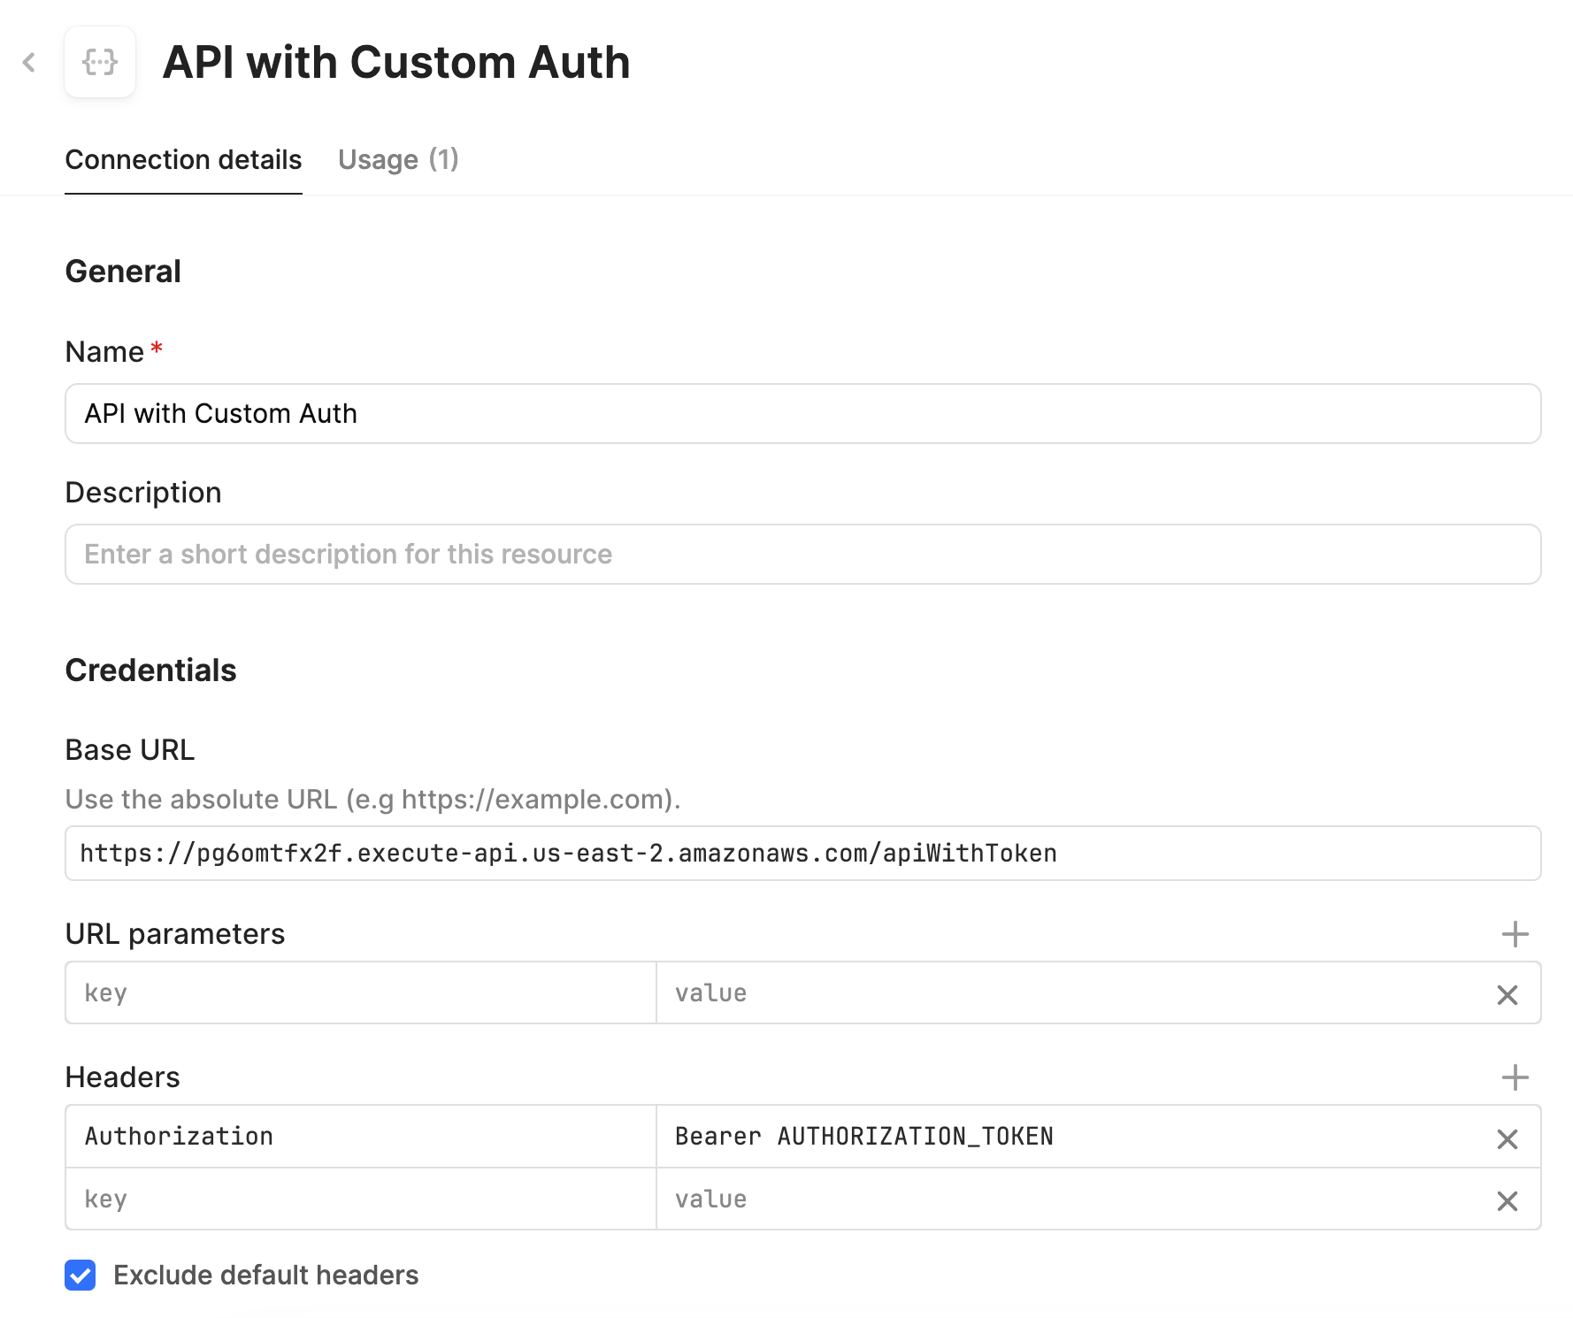Remove the empty URL parameter row
Viewport: 1573px width, 1318px height.
[x=1508, y=995]
